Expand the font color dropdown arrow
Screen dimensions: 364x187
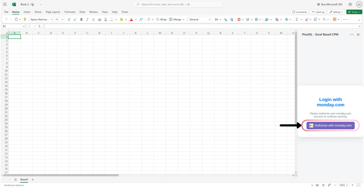point(136,19)
